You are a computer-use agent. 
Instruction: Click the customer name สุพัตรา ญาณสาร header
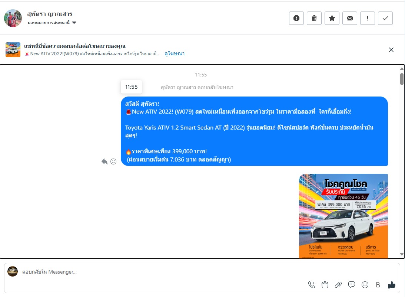(x=50, y=14)
